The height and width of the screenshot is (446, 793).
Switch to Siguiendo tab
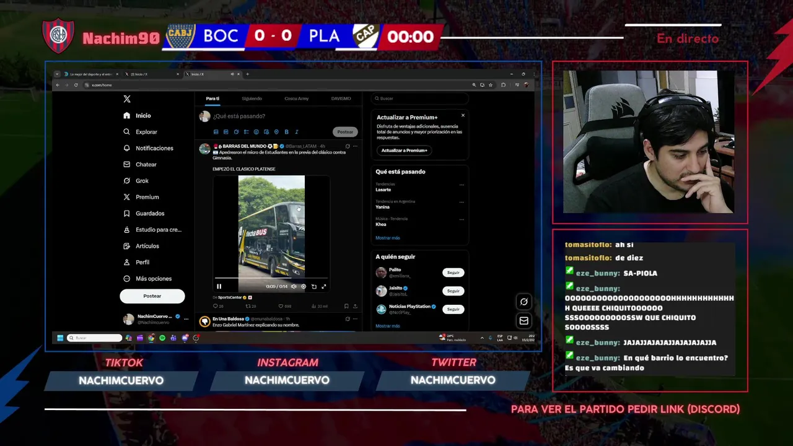[252, 98]
